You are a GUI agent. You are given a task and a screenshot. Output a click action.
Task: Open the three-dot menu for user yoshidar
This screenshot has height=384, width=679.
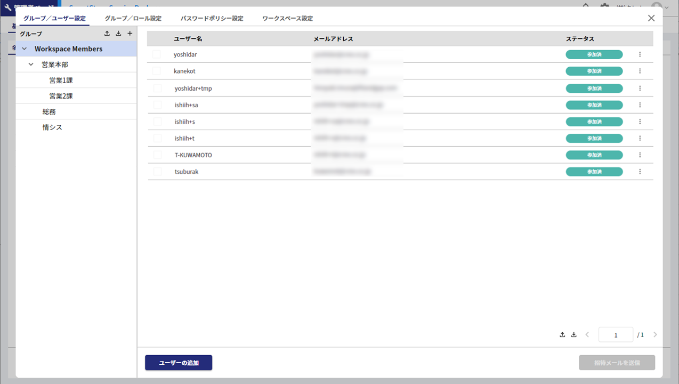point(640,54)
